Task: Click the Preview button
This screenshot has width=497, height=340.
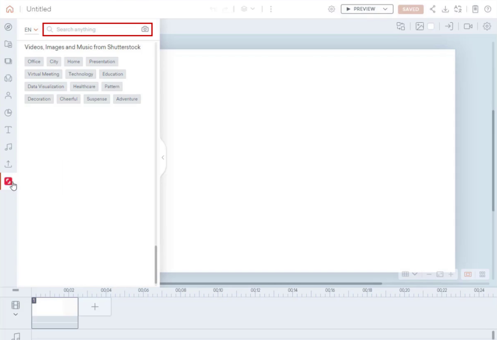Action: click(362, 9)
